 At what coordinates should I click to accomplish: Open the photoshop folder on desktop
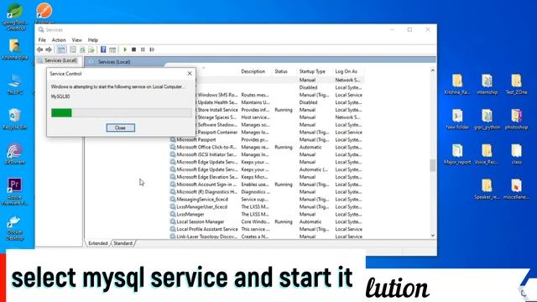517,119
